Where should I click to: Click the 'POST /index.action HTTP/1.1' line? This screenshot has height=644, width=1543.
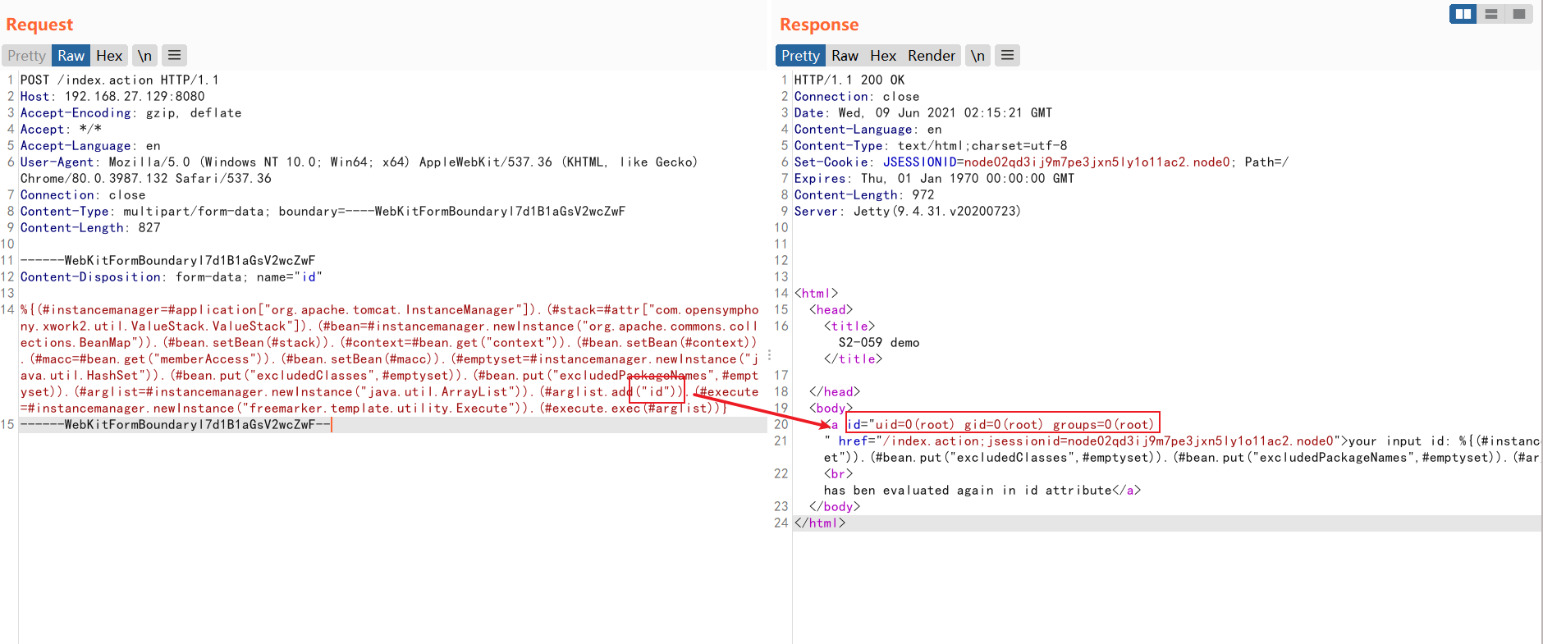(x=120, y=80)
